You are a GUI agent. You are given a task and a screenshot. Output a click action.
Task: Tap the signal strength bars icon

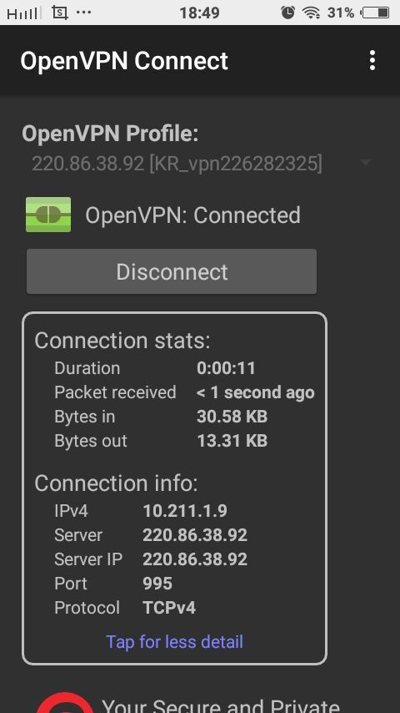[22, 13]
